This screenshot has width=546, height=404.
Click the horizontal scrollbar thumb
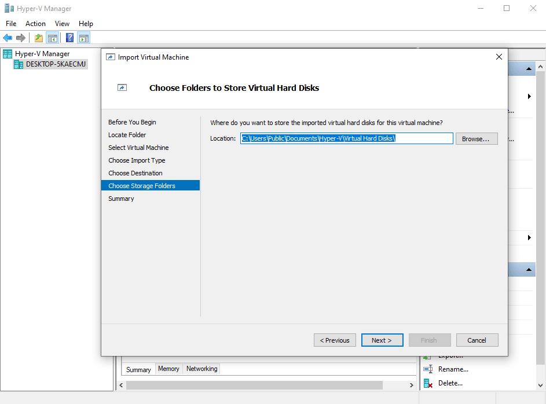coord(255,385)
